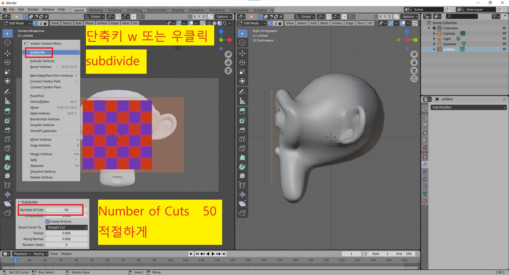This screenshot has height=275, width=509.
Task: Select the Knife tool in left viewport
Action: pos(7,148)
